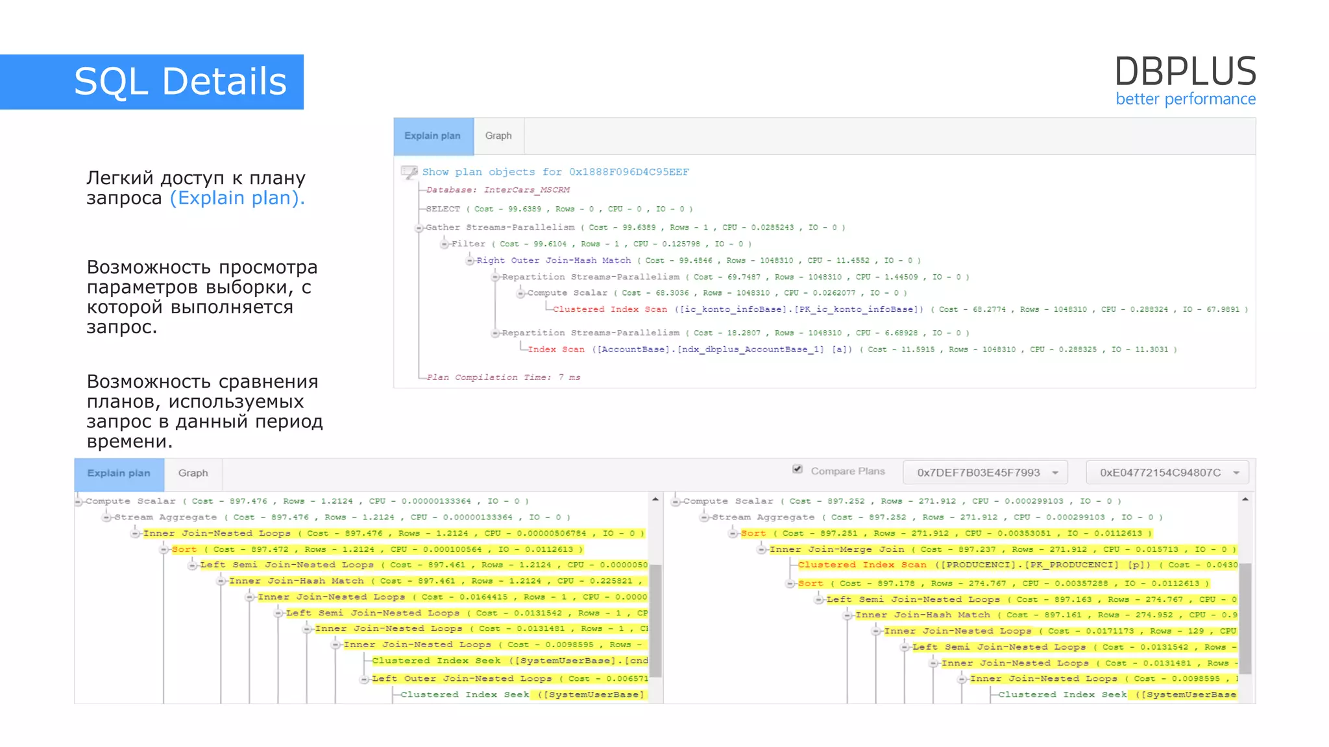The image size is (1329, 747).
Task: Collapse right plan Left Semi Join Cost 0.0131542
Action: click(905, 647)
